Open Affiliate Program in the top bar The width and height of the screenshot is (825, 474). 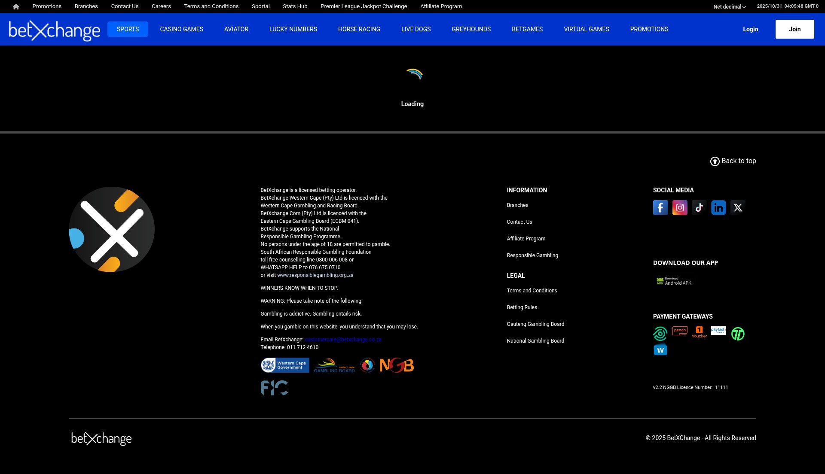tap(441, 6)
